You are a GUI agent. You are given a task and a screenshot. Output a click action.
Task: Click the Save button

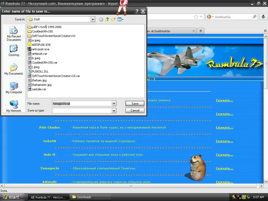coord(135,103)
